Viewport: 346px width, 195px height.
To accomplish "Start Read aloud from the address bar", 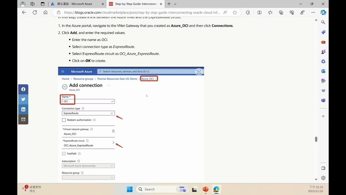I will [225, 12].
